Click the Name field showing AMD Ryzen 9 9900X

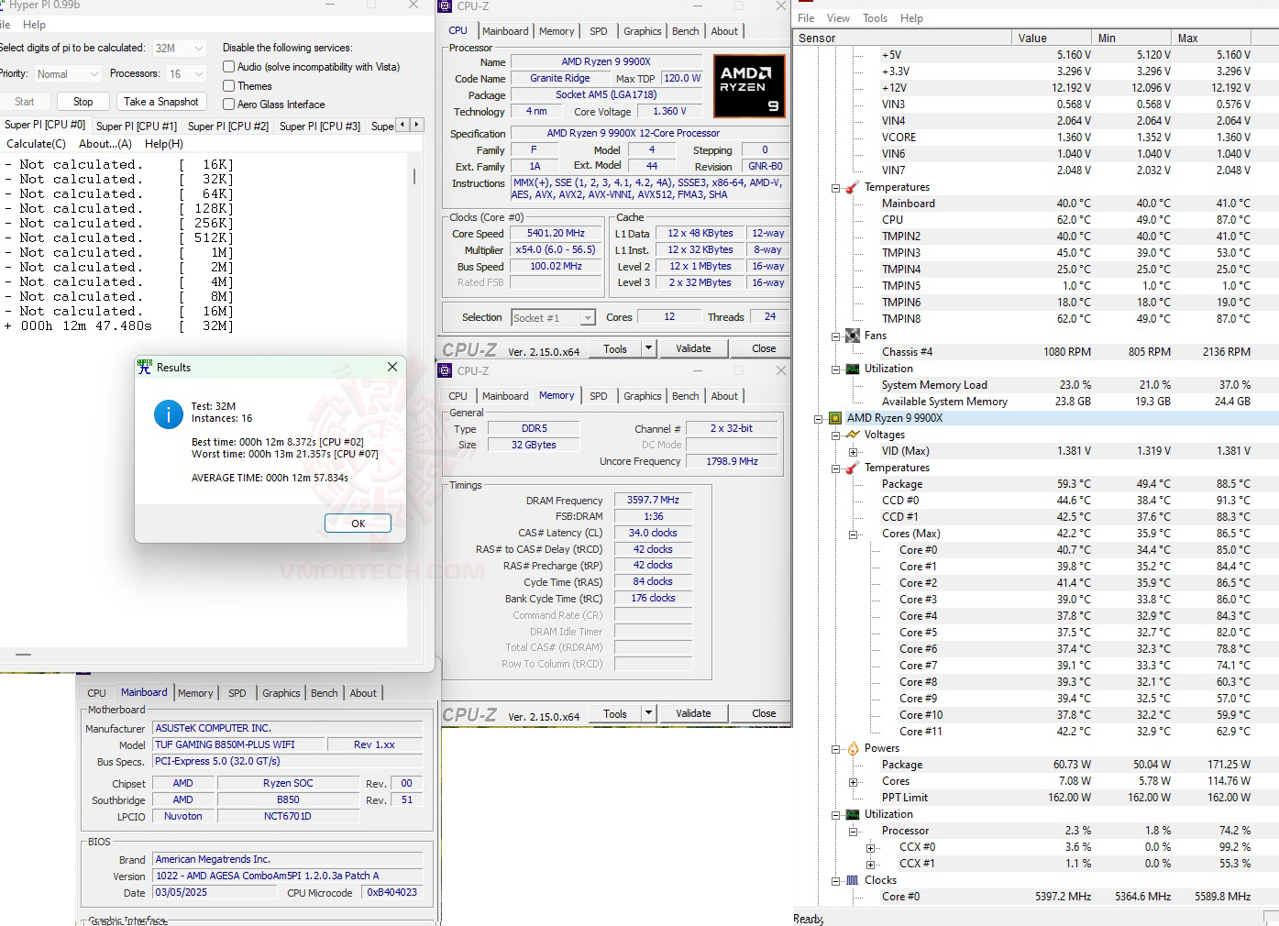(606, 62)
